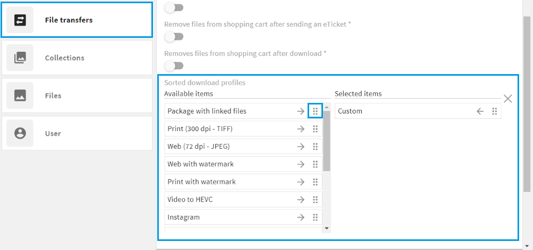Viewport: 533px width, 250px height.
Task: Click up arrow of available items scrollbar
Action: (x=327, y=107)
